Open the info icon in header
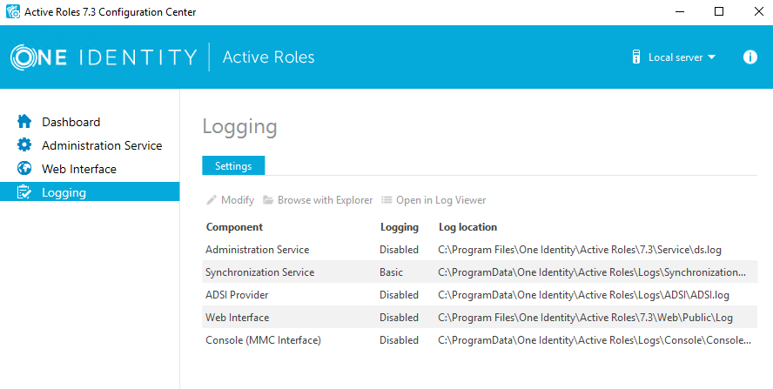 749,57
